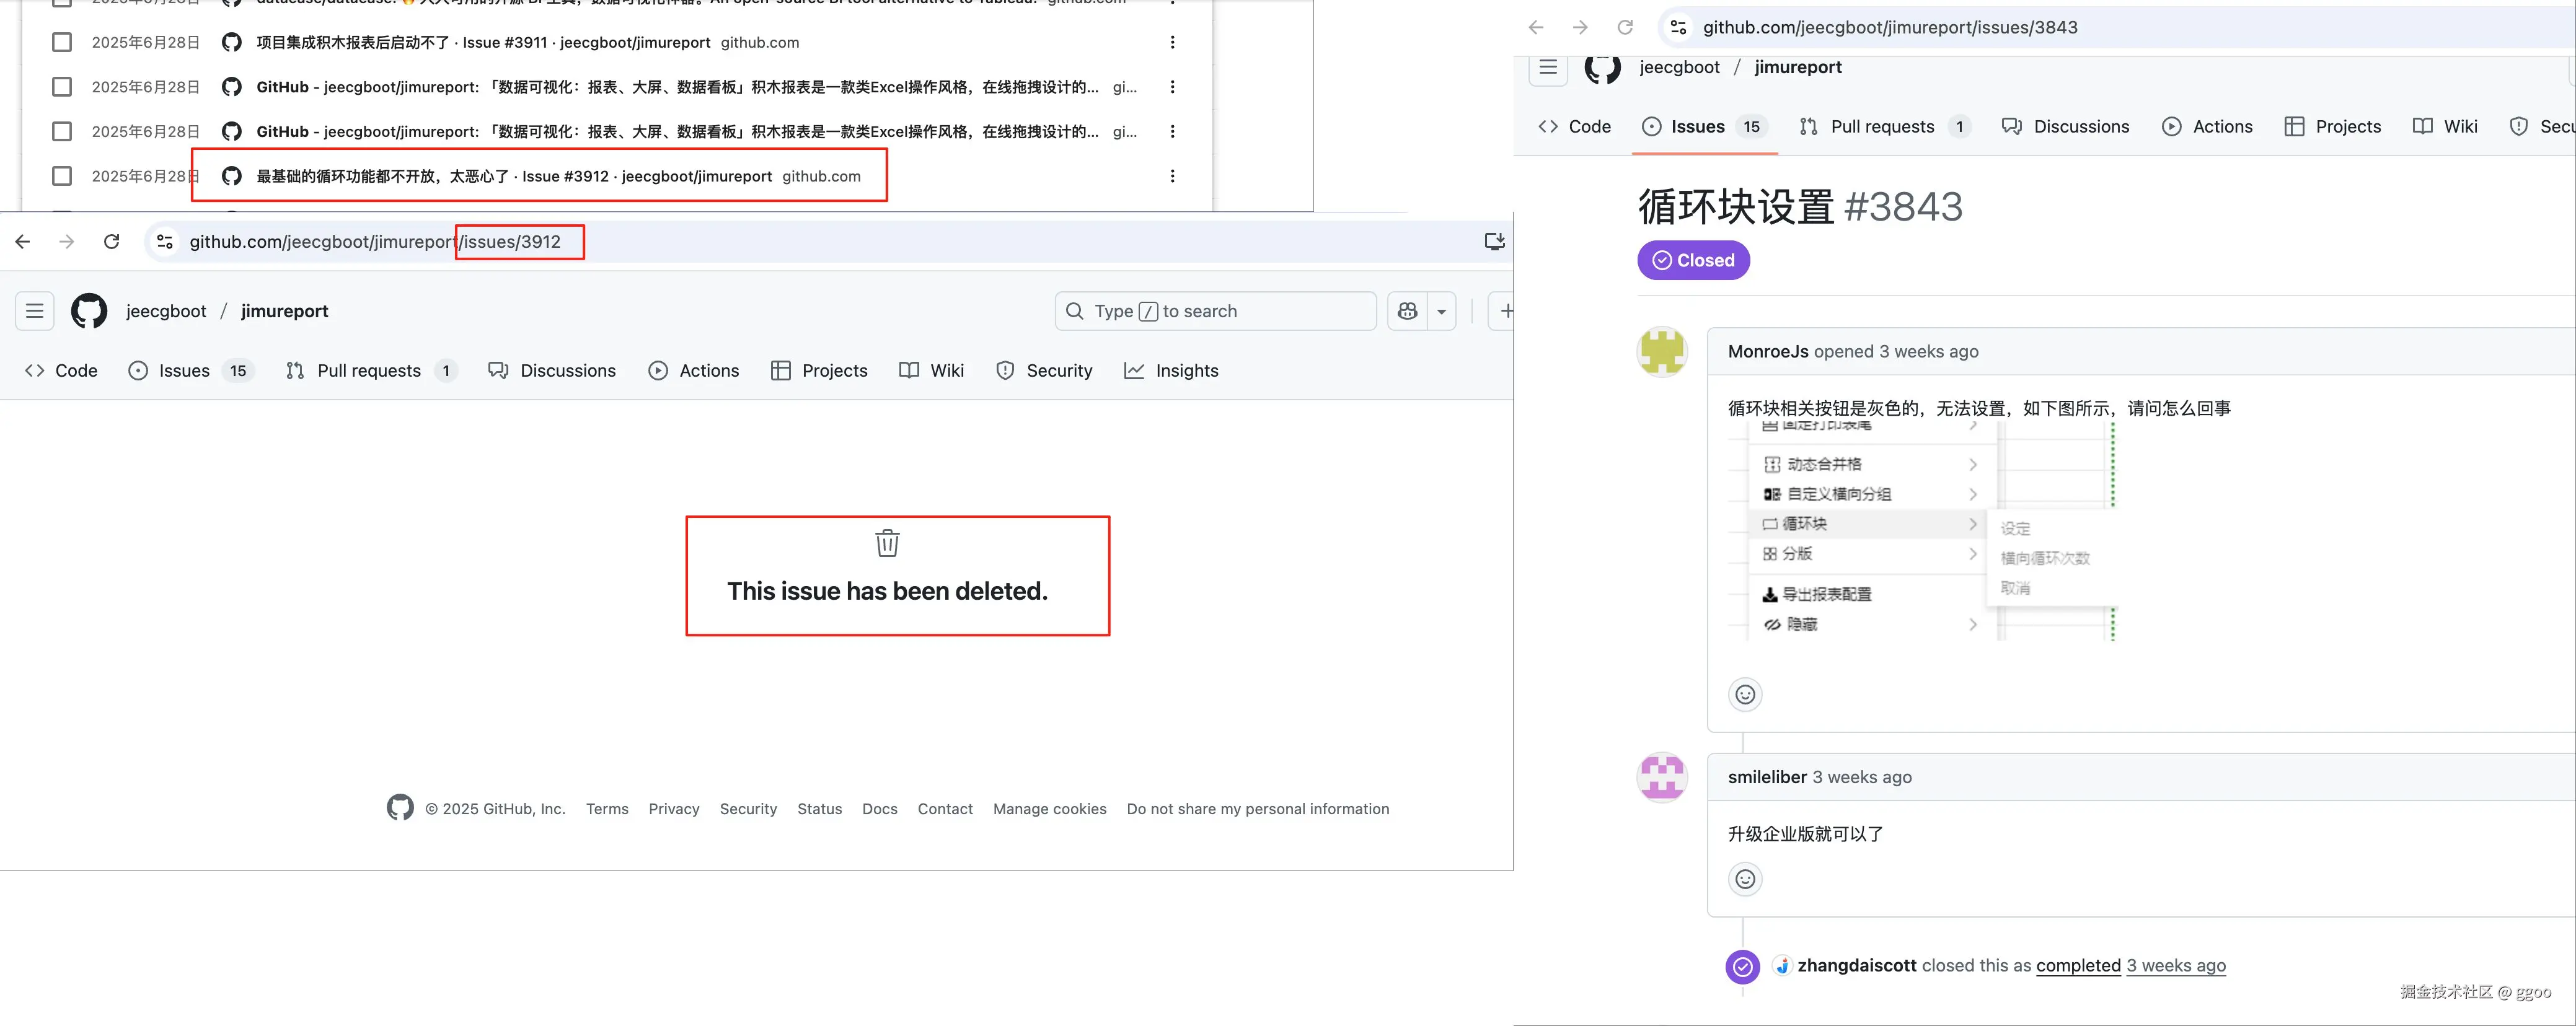Click the 'completed' link in the close event

tap(2078, 965)
